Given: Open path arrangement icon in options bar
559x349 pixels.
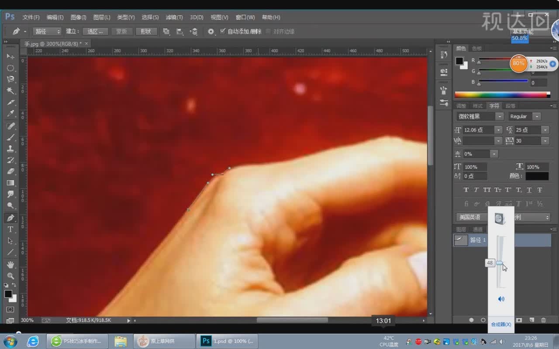Looking at the screenshot, I should [193, 31].
